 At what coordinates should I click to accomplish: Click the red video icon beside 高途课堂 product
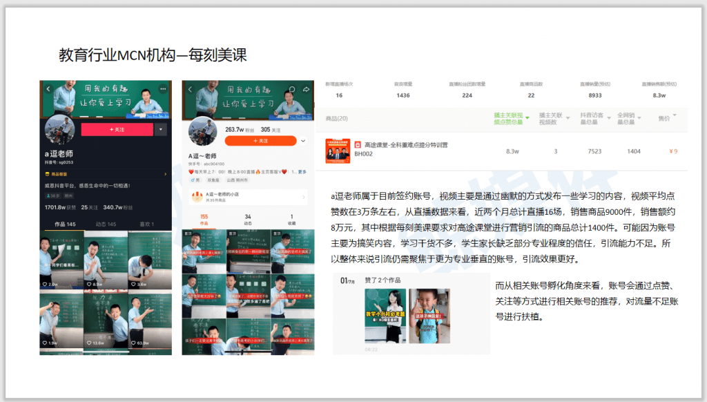click(x=358, y=145)
